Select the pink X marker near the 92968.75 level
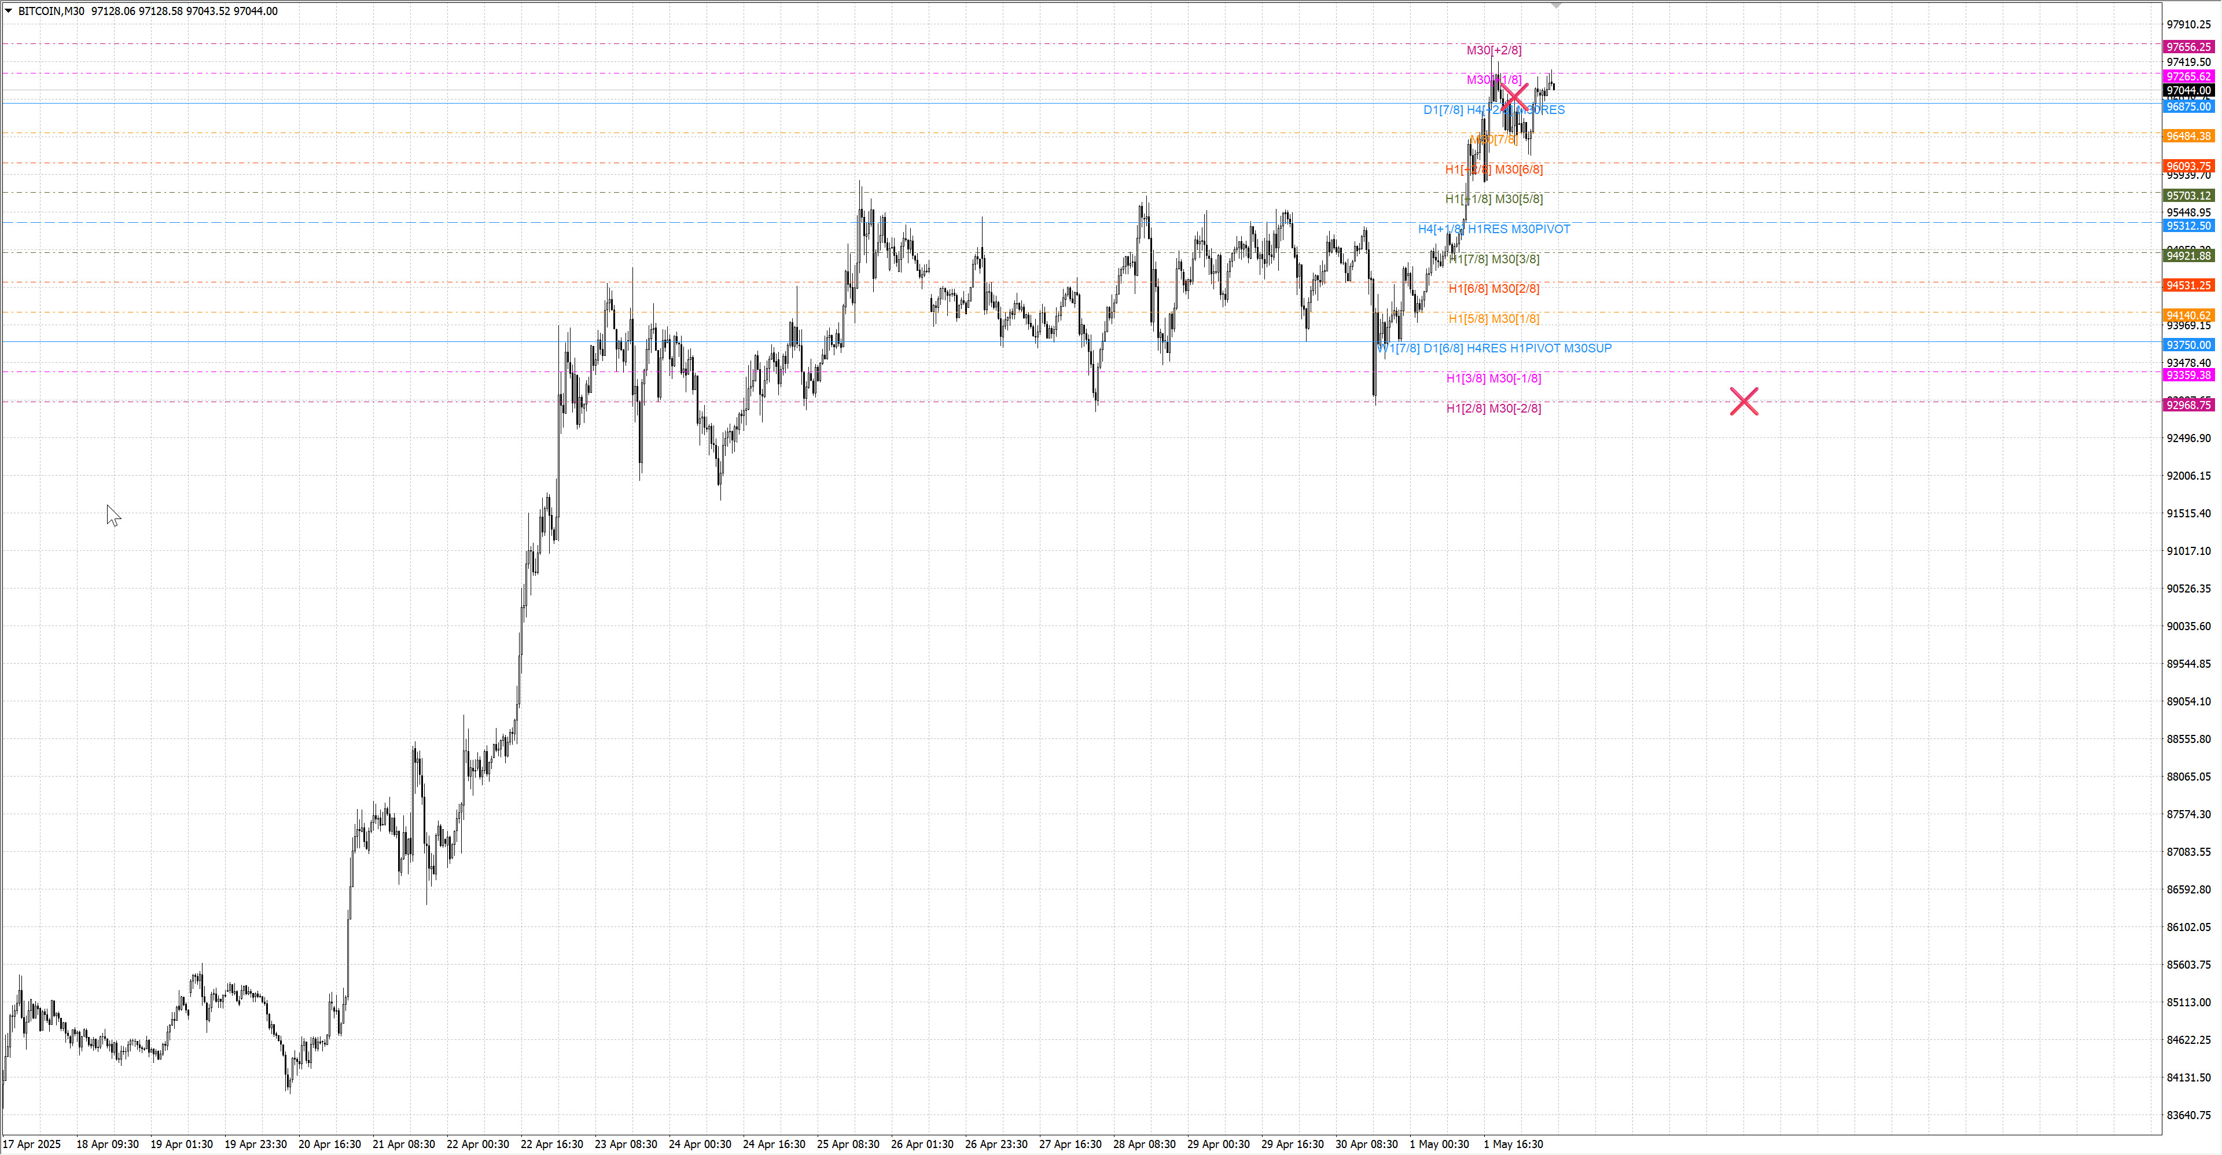 [1743, 401]
